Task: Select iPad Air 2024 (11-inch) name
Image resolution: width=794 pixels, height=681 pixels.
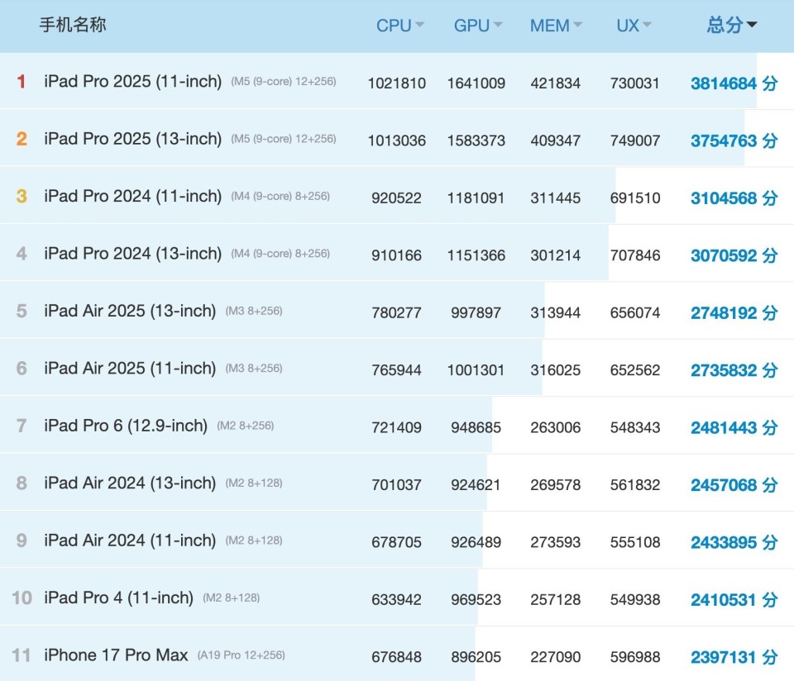Action: [x=130, y=541]
